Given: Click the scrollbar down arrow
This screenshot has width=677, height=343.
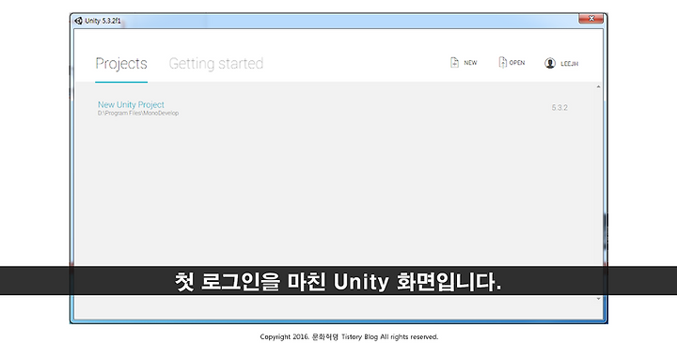Looking at the screenshot, I should pos(598,299).
